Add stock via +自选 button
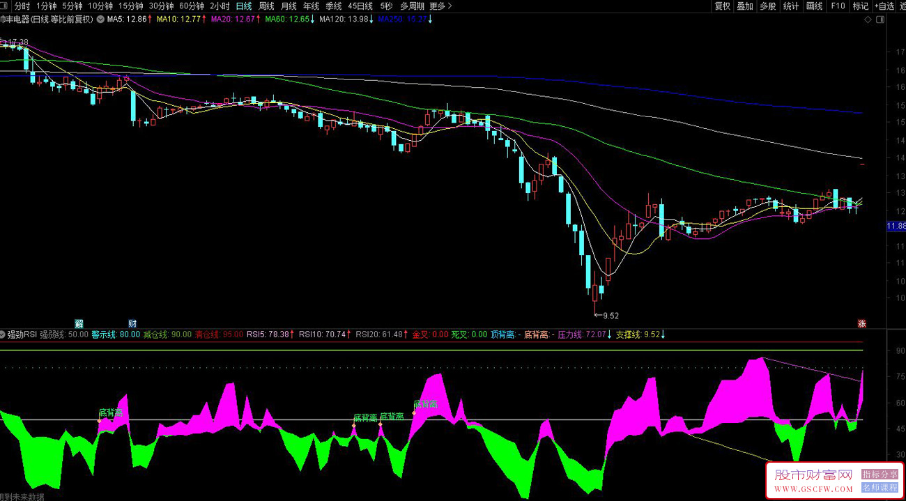Screen dimensions: 906x501 click(x=884, y=6)
